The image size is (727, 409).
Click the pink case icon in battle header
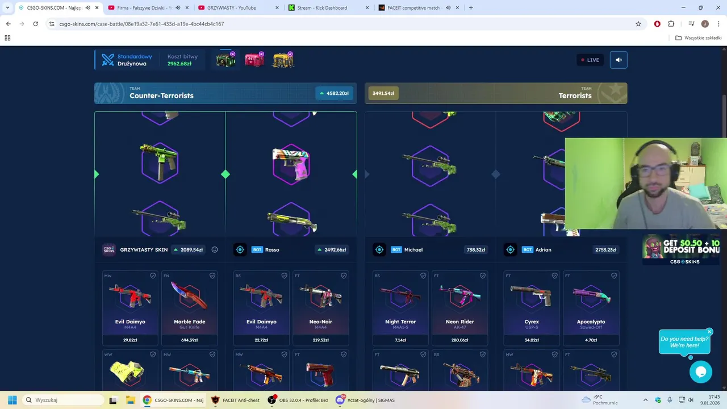254,60
